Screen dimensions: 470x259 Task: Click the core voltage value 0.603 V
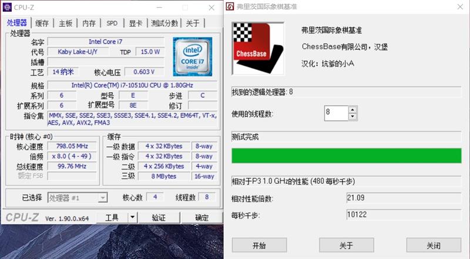[x=144, y=72]
